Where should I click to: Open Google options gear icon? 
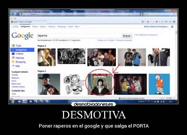click(172, 27)
